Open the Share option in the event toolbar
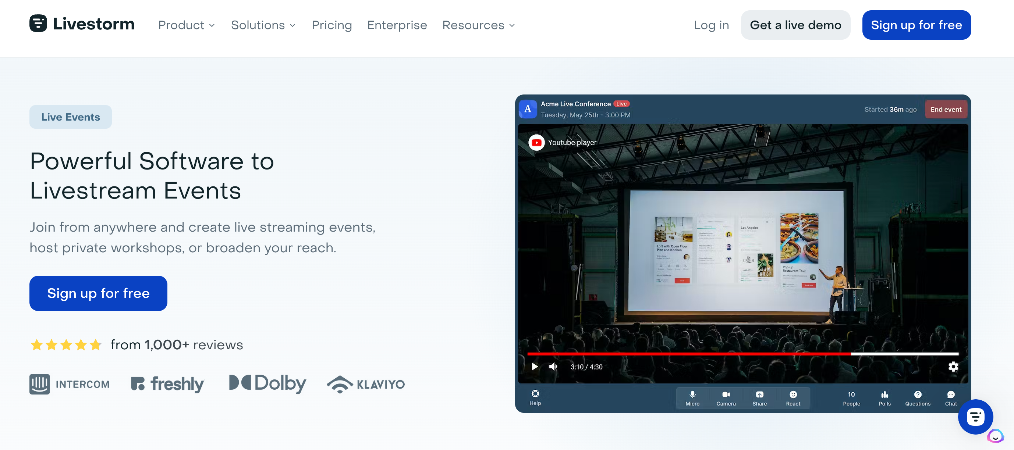1014x450 pixels. 759,397
